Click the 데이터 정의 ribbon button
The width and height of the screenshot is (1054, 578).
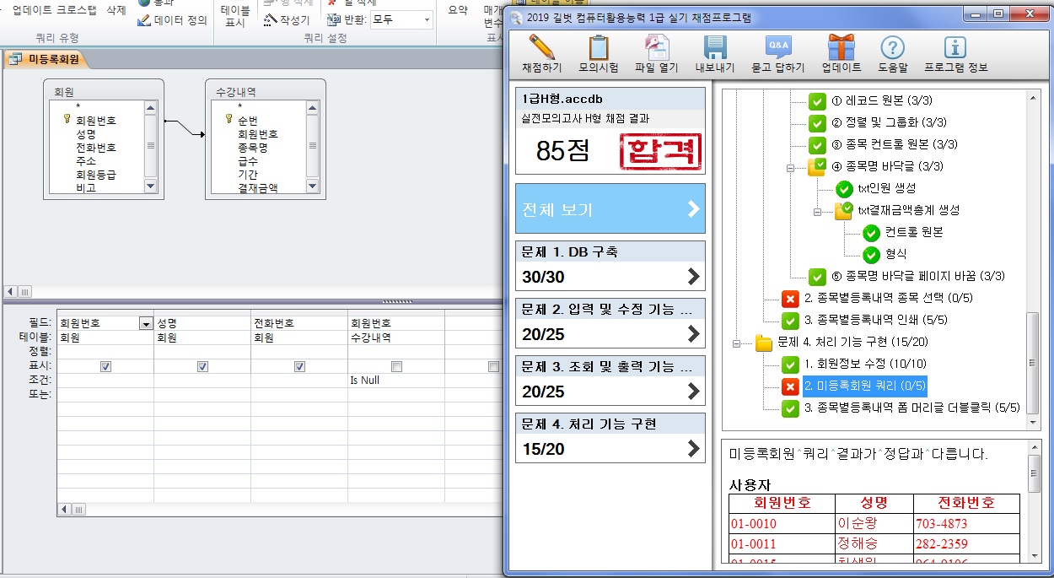[x=173, y=20]
